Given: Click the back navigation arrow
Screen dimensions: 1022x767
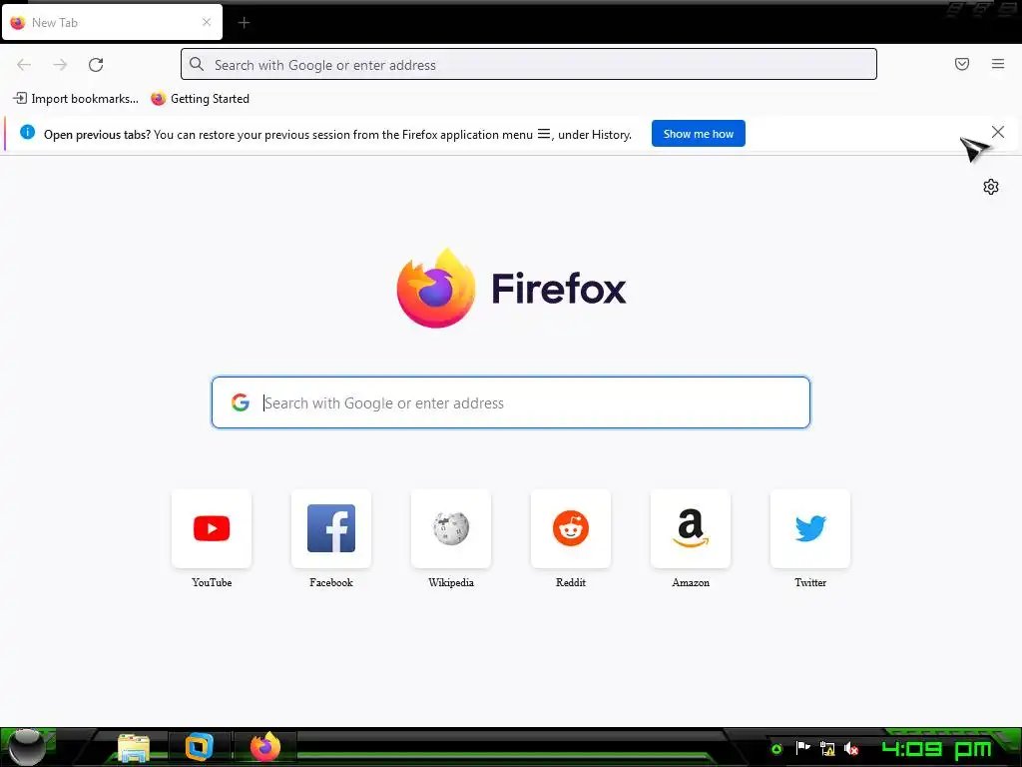Looking at the screenshot, I should click(x=24, y=65).
